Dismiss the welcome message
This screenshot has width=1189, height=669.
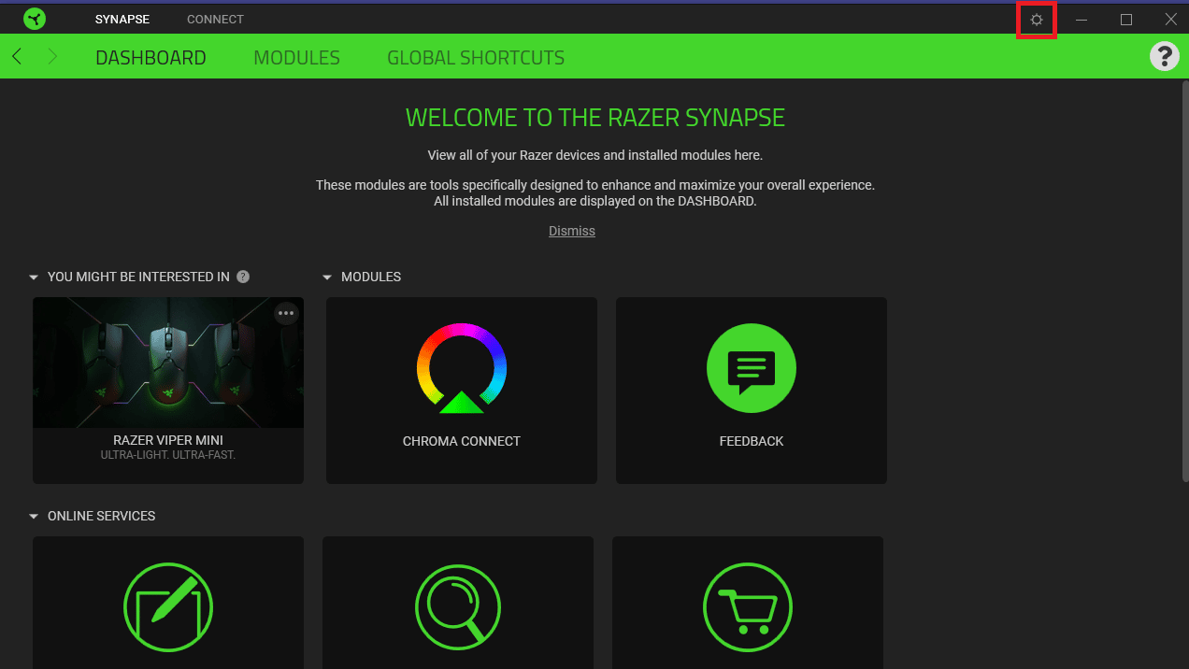coord(572,231)
